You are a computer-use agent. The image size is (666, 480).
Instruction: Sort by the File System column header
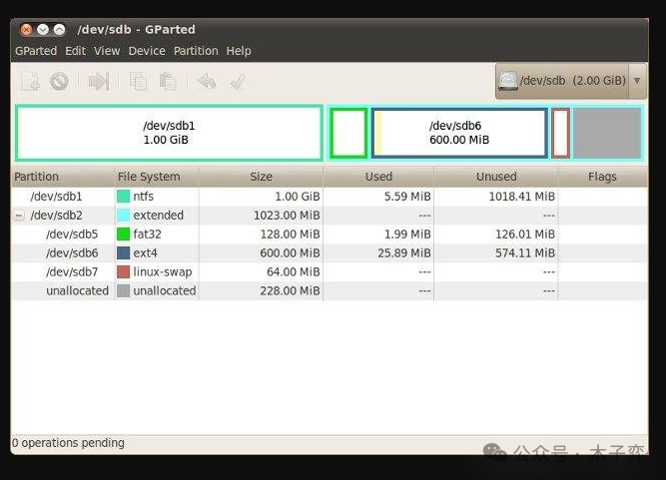(x=156, y=177)
